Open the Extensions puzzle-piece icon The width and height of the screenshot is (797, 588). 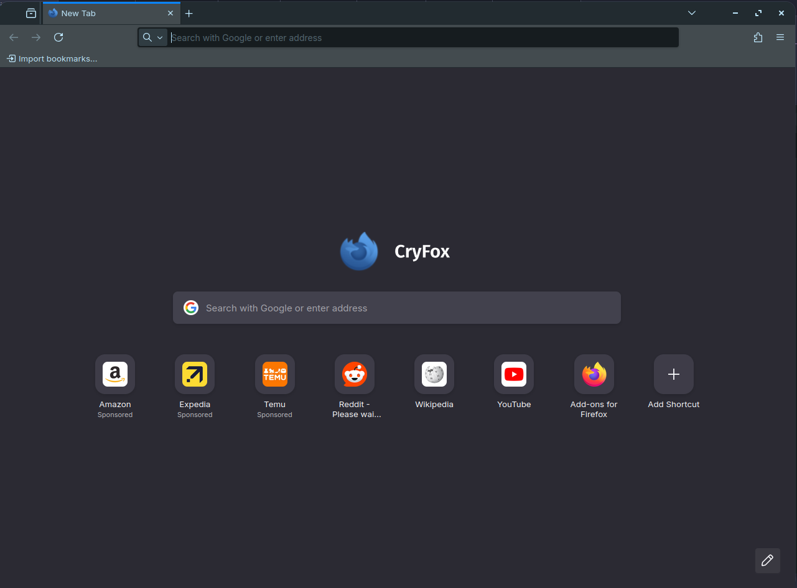[x=758, y=37]
